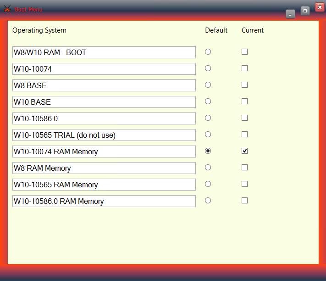Edit the W10-10565 RAM Memory name field
326x281 pixels.
(x=104, y=185)
